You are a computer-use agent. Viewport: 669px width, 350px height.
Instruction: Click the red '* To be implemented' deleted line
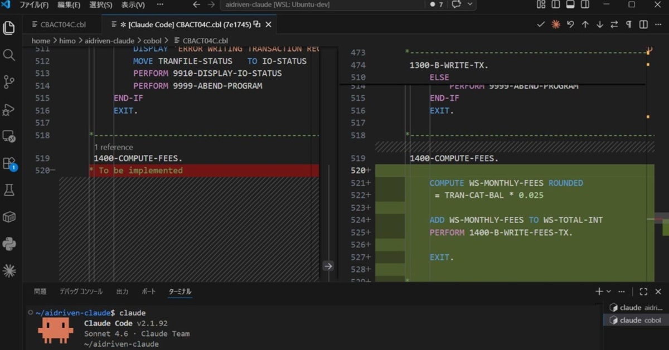[203, 171]
